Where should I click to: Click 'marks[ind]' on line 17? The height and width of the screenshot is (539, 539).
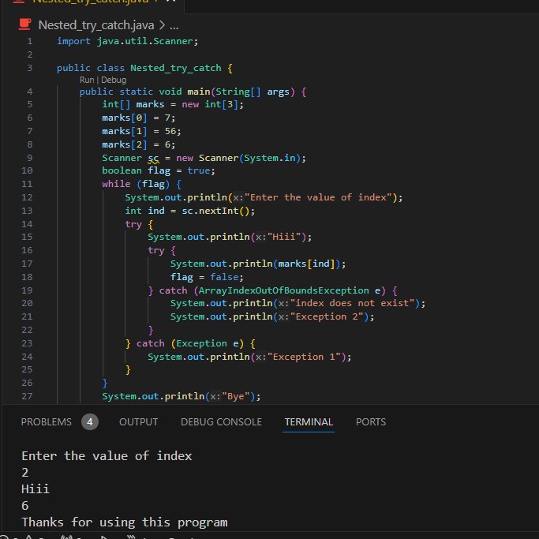pyautogui.click(x=307, y=264)
